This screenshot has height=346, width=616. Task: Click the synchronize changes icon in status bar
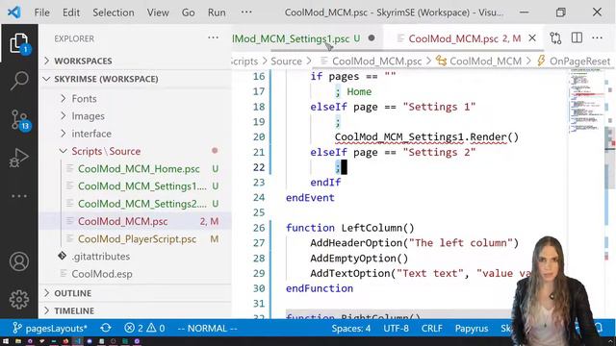point(106,328)
